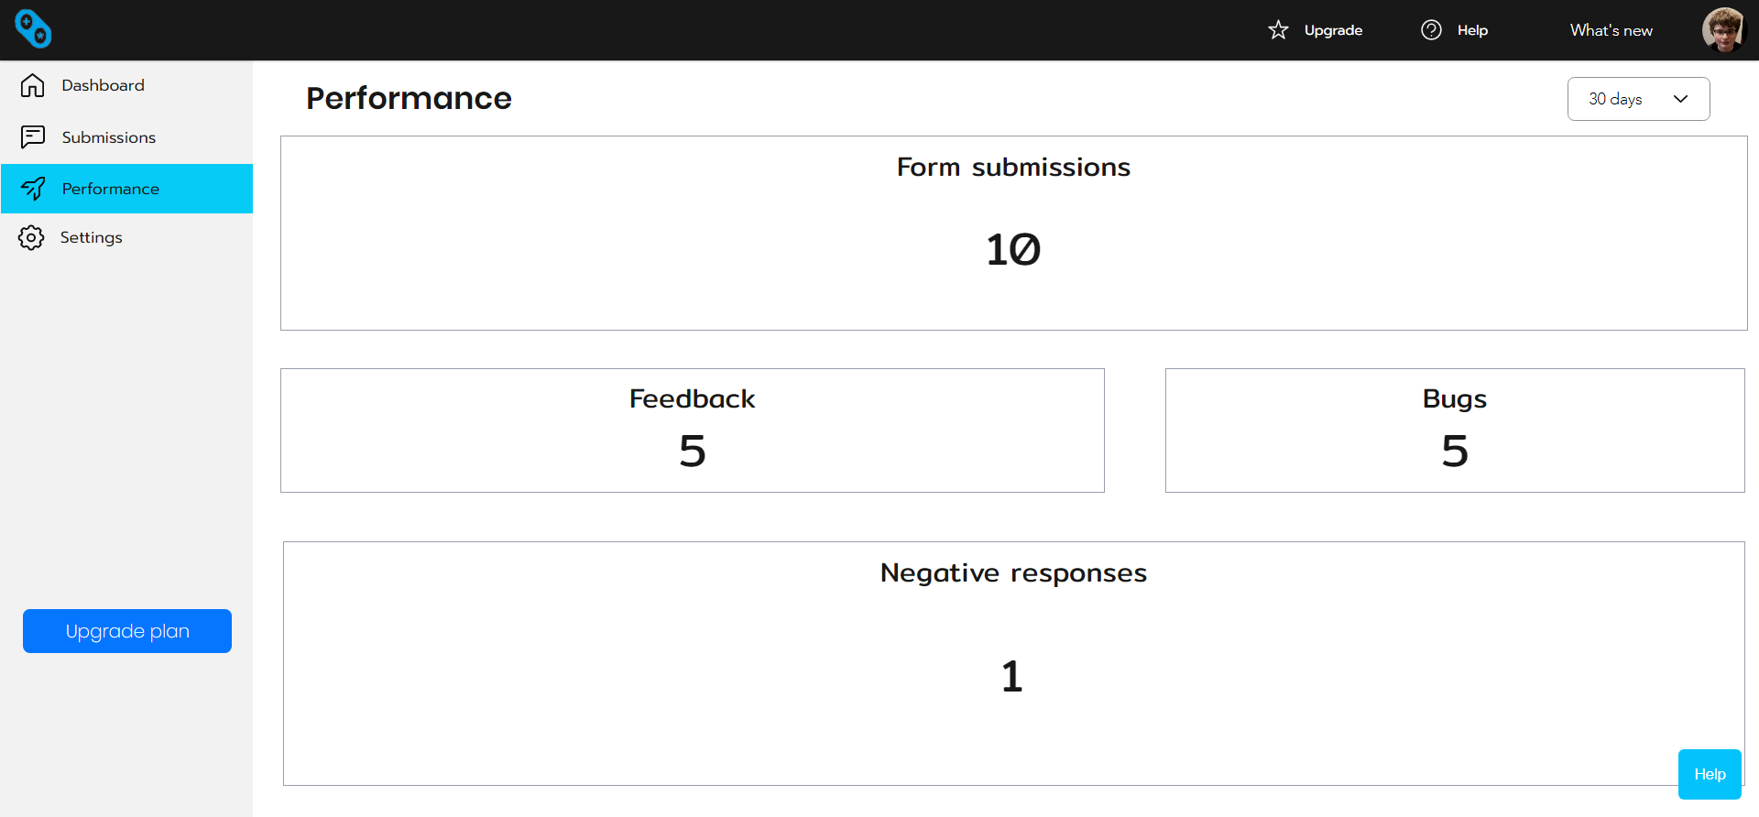Click the Submissions message icon

point(32,137)
